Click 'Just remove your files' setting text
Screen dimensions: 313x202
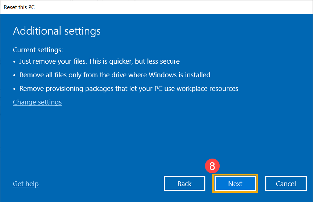[x=100, y=61]
